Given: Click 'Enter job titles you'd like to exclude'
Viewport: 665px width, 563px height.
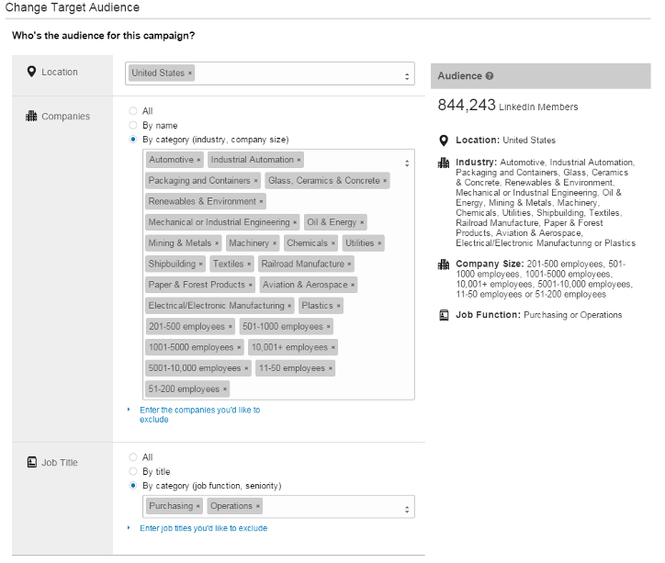Looking at the screenshot, I should point(203,528).
